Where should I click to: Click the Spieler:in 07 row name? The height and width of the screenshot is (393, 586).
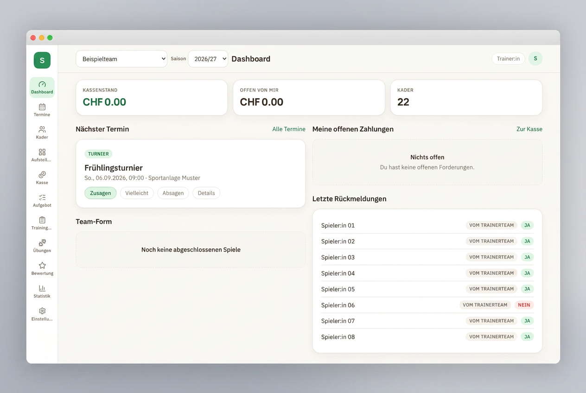point(338,321)
